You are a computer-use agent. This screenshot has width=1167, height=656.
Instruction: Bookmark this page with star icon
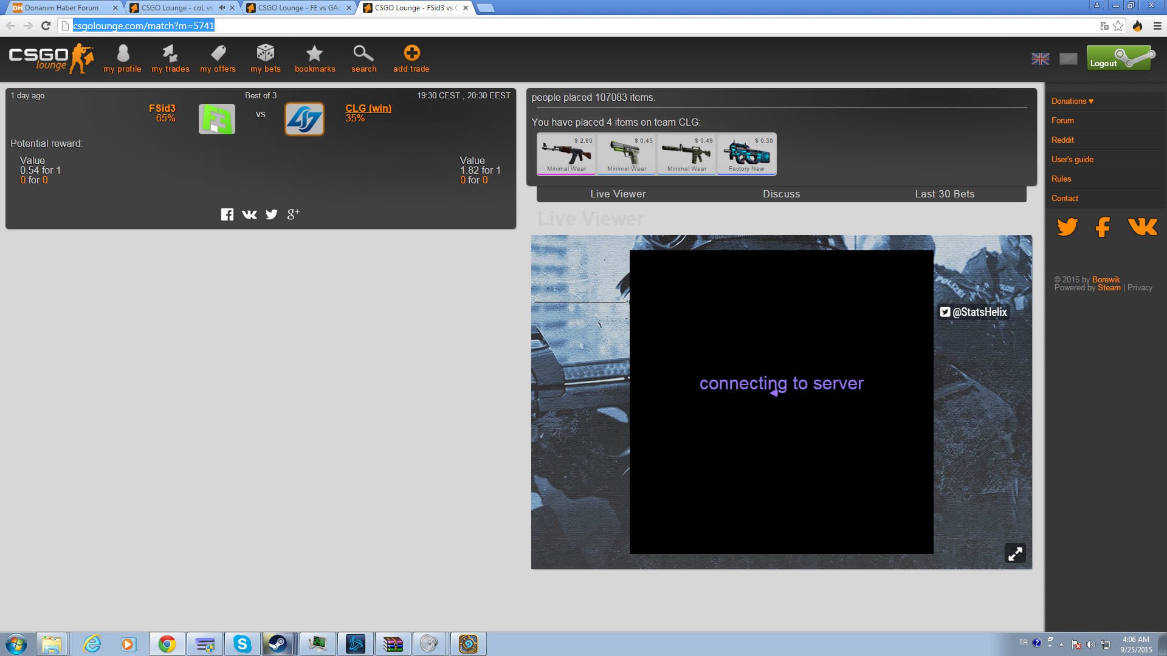pyautogui.click(x=1118, y=26)
